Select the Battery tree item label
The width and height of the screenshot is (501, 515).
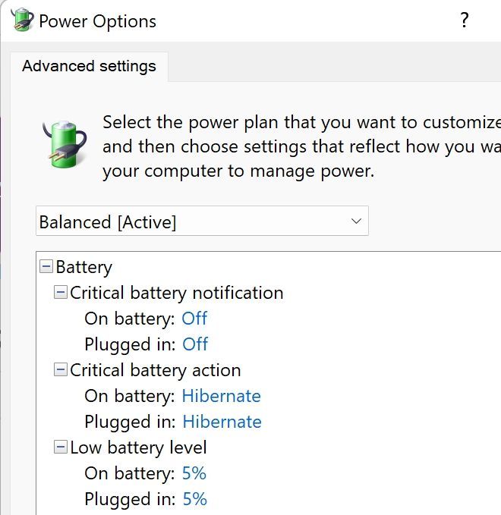[x=83, y=267]
